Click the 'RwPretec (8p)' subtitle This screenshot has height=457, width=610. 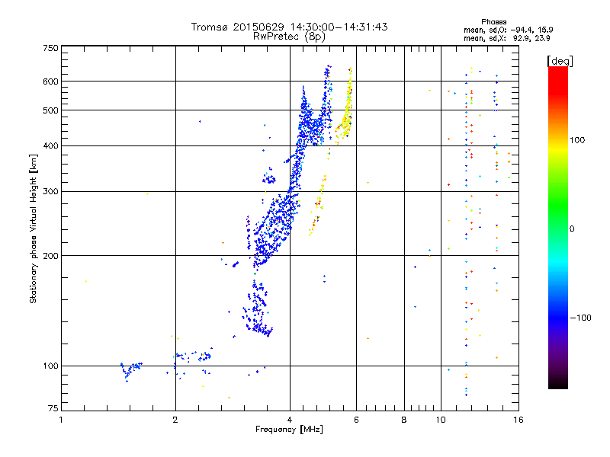tap(289, 37)
